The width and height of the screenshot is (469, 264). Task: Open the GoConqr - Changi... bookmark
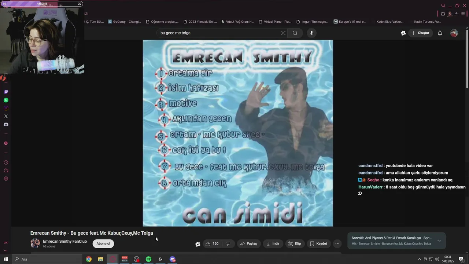point(125,22)
